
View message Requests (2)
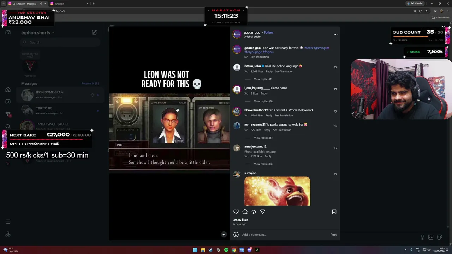coord(90,83)
